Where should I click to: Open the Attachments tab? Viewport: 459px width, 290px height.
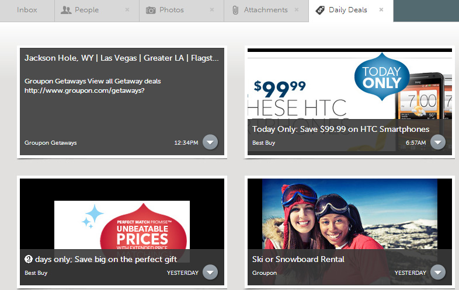266,10
